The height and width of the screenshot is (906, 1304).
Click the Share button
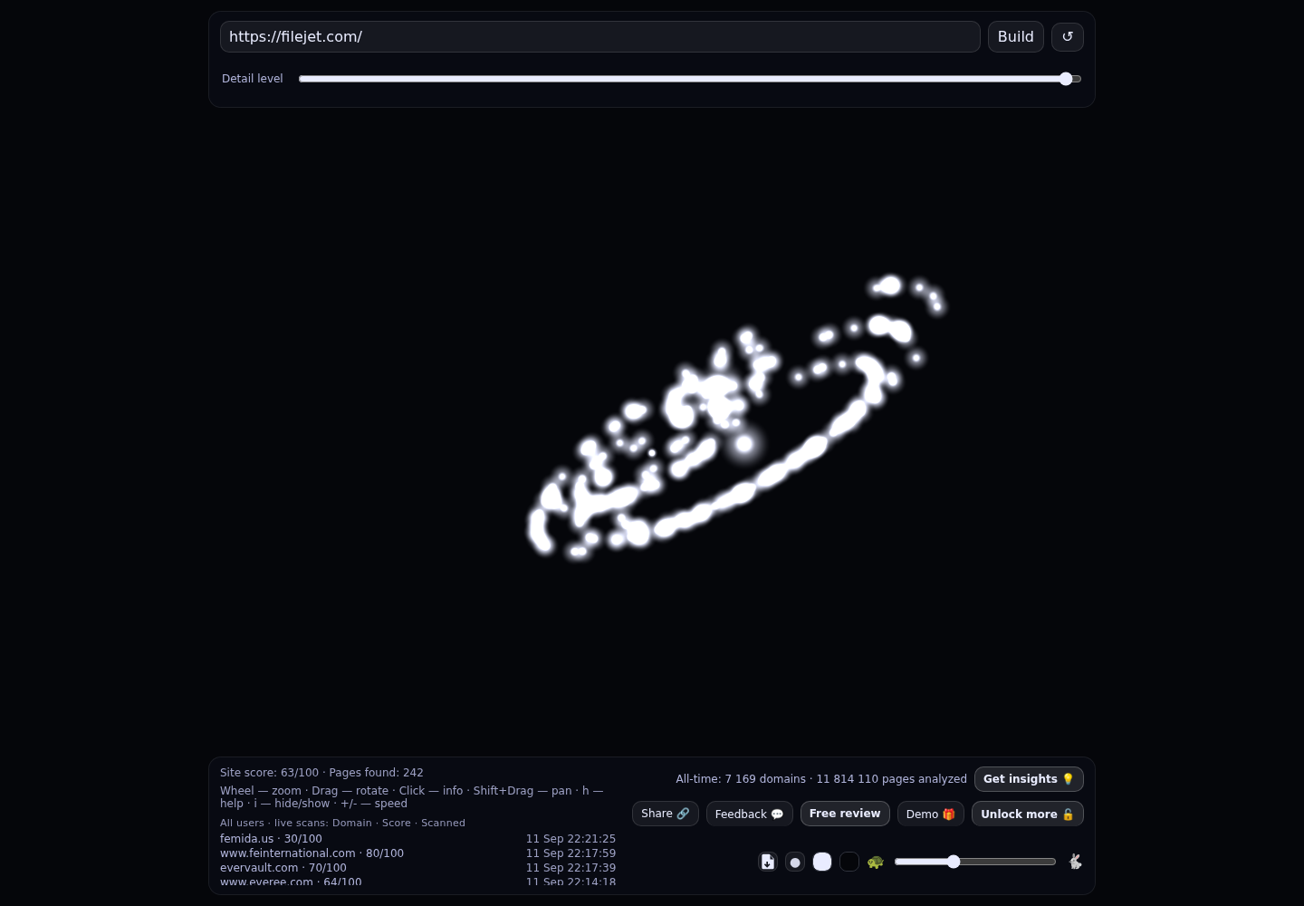(x=666, y=814)
